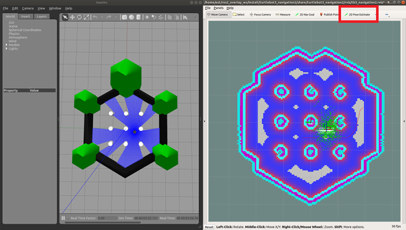Click the copy icon in Gazebo toolbar
This screenshot has height=230, width=406.
170,17
